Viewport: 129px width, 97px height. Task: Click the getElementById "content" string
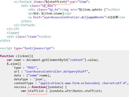click(x=77, y=60)
